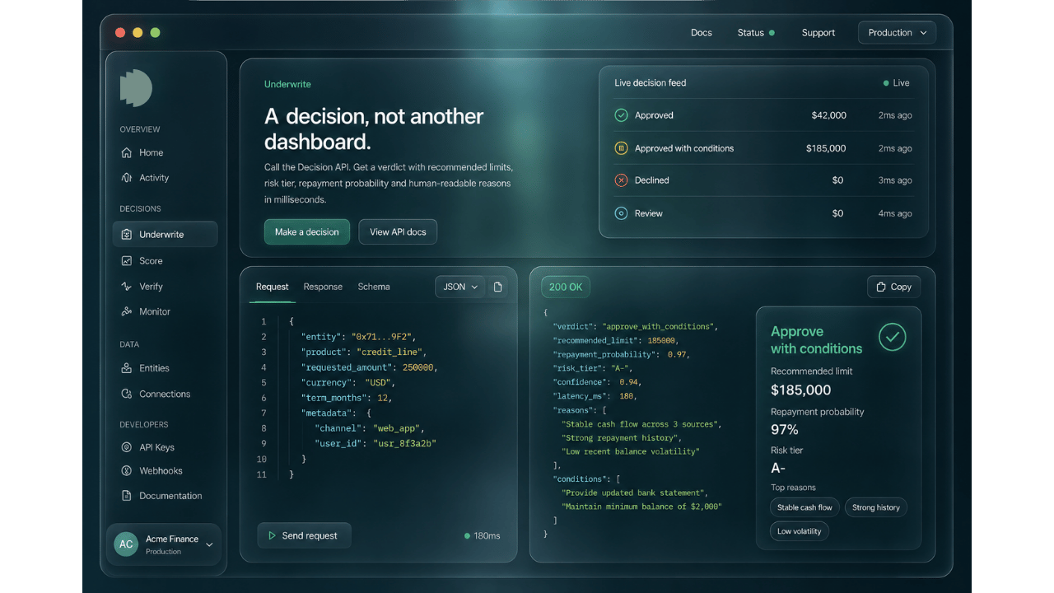Viewport: 1054px width, 593px height.
Task: Open the Production environment dropdown
Action: click(897, 33)
